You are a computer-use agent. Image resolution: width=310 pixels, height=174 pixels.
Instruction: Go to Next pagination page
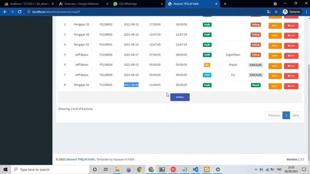point(296,116)
